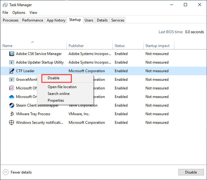Select the CTF Loader name text
207x180 pixels.
[x=25, y=71]
